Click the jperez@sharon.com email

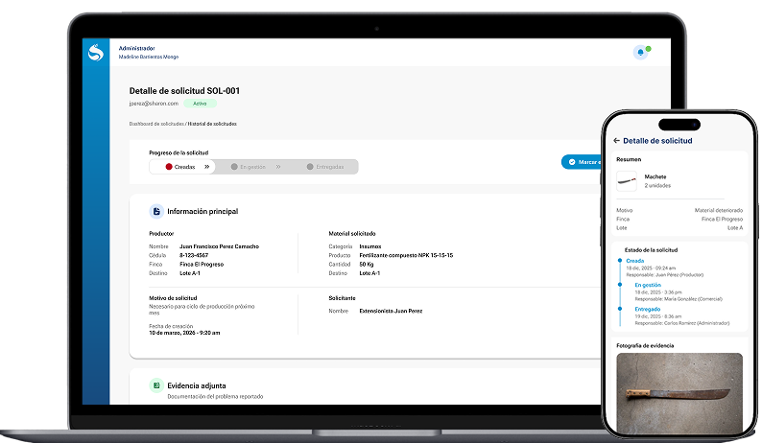click(x=154, y=104)
